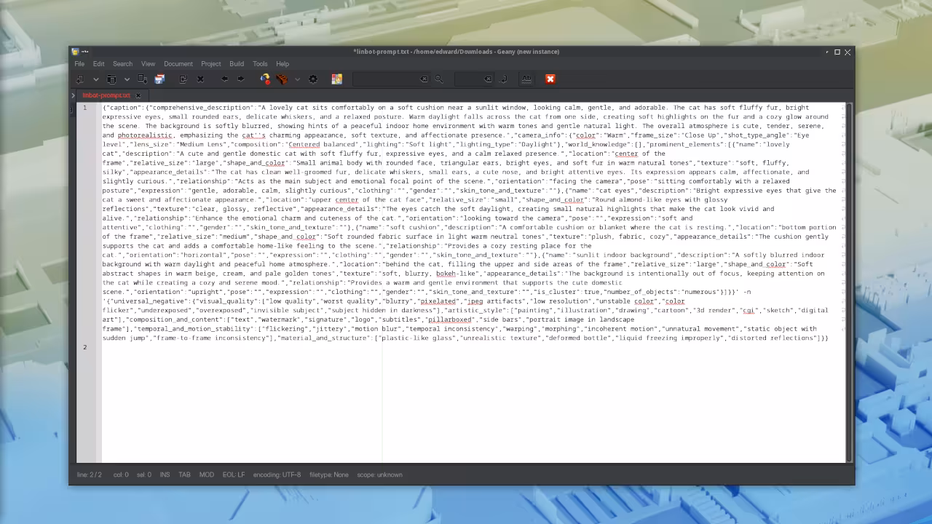This screenshot has width=932, height=524.
Task: Open the Project menu
Action: click(211, 63)
